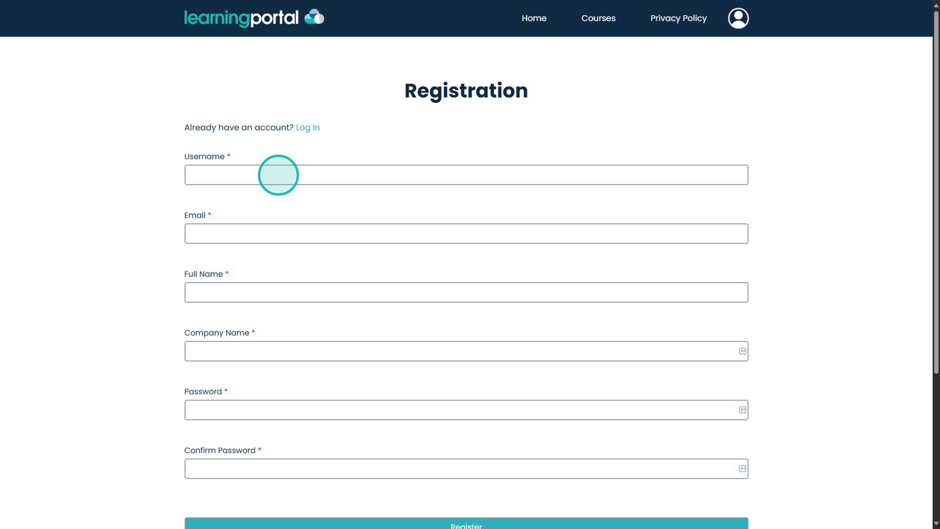Image resolution: width=940 pixels, height=529 pixels.
Task: Click the learningportal logo
Action: [254, 18]
